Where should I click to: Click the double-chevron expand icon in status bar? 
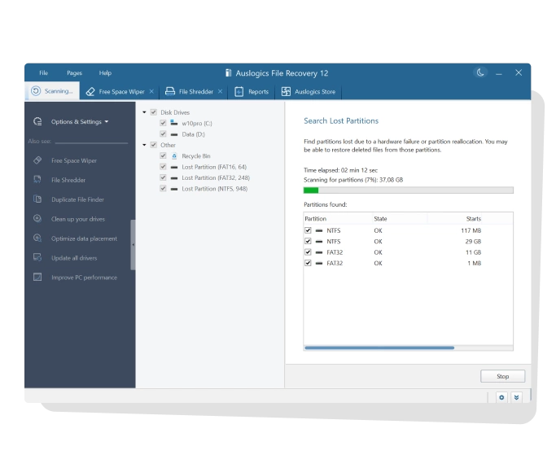[516, 397]
